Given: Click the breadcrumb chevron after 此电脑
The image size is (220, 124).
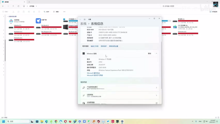Looking at the screenshot, I should click(x=36, y=6).
